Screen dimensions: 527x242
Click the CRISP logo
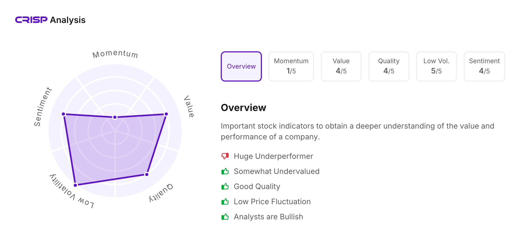(x=31, y=20)
